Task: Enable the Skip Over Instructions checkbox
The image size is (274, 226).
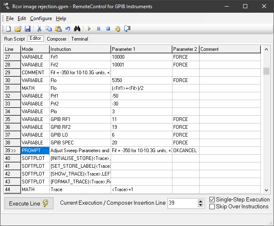Action: tap(212, 207)
